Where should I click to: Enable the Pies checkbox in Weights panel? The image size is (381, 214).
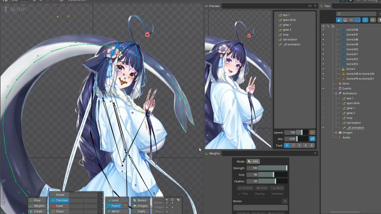243,194
